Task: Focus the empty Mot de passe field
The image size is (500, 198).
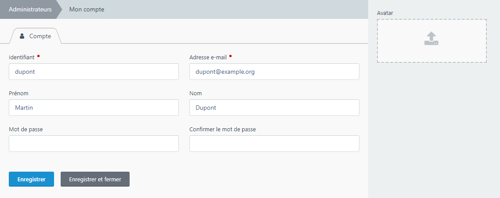Action: pos(94,144)
